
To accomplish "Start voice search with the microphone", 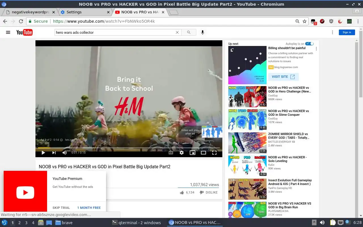I will click(202, 32).
